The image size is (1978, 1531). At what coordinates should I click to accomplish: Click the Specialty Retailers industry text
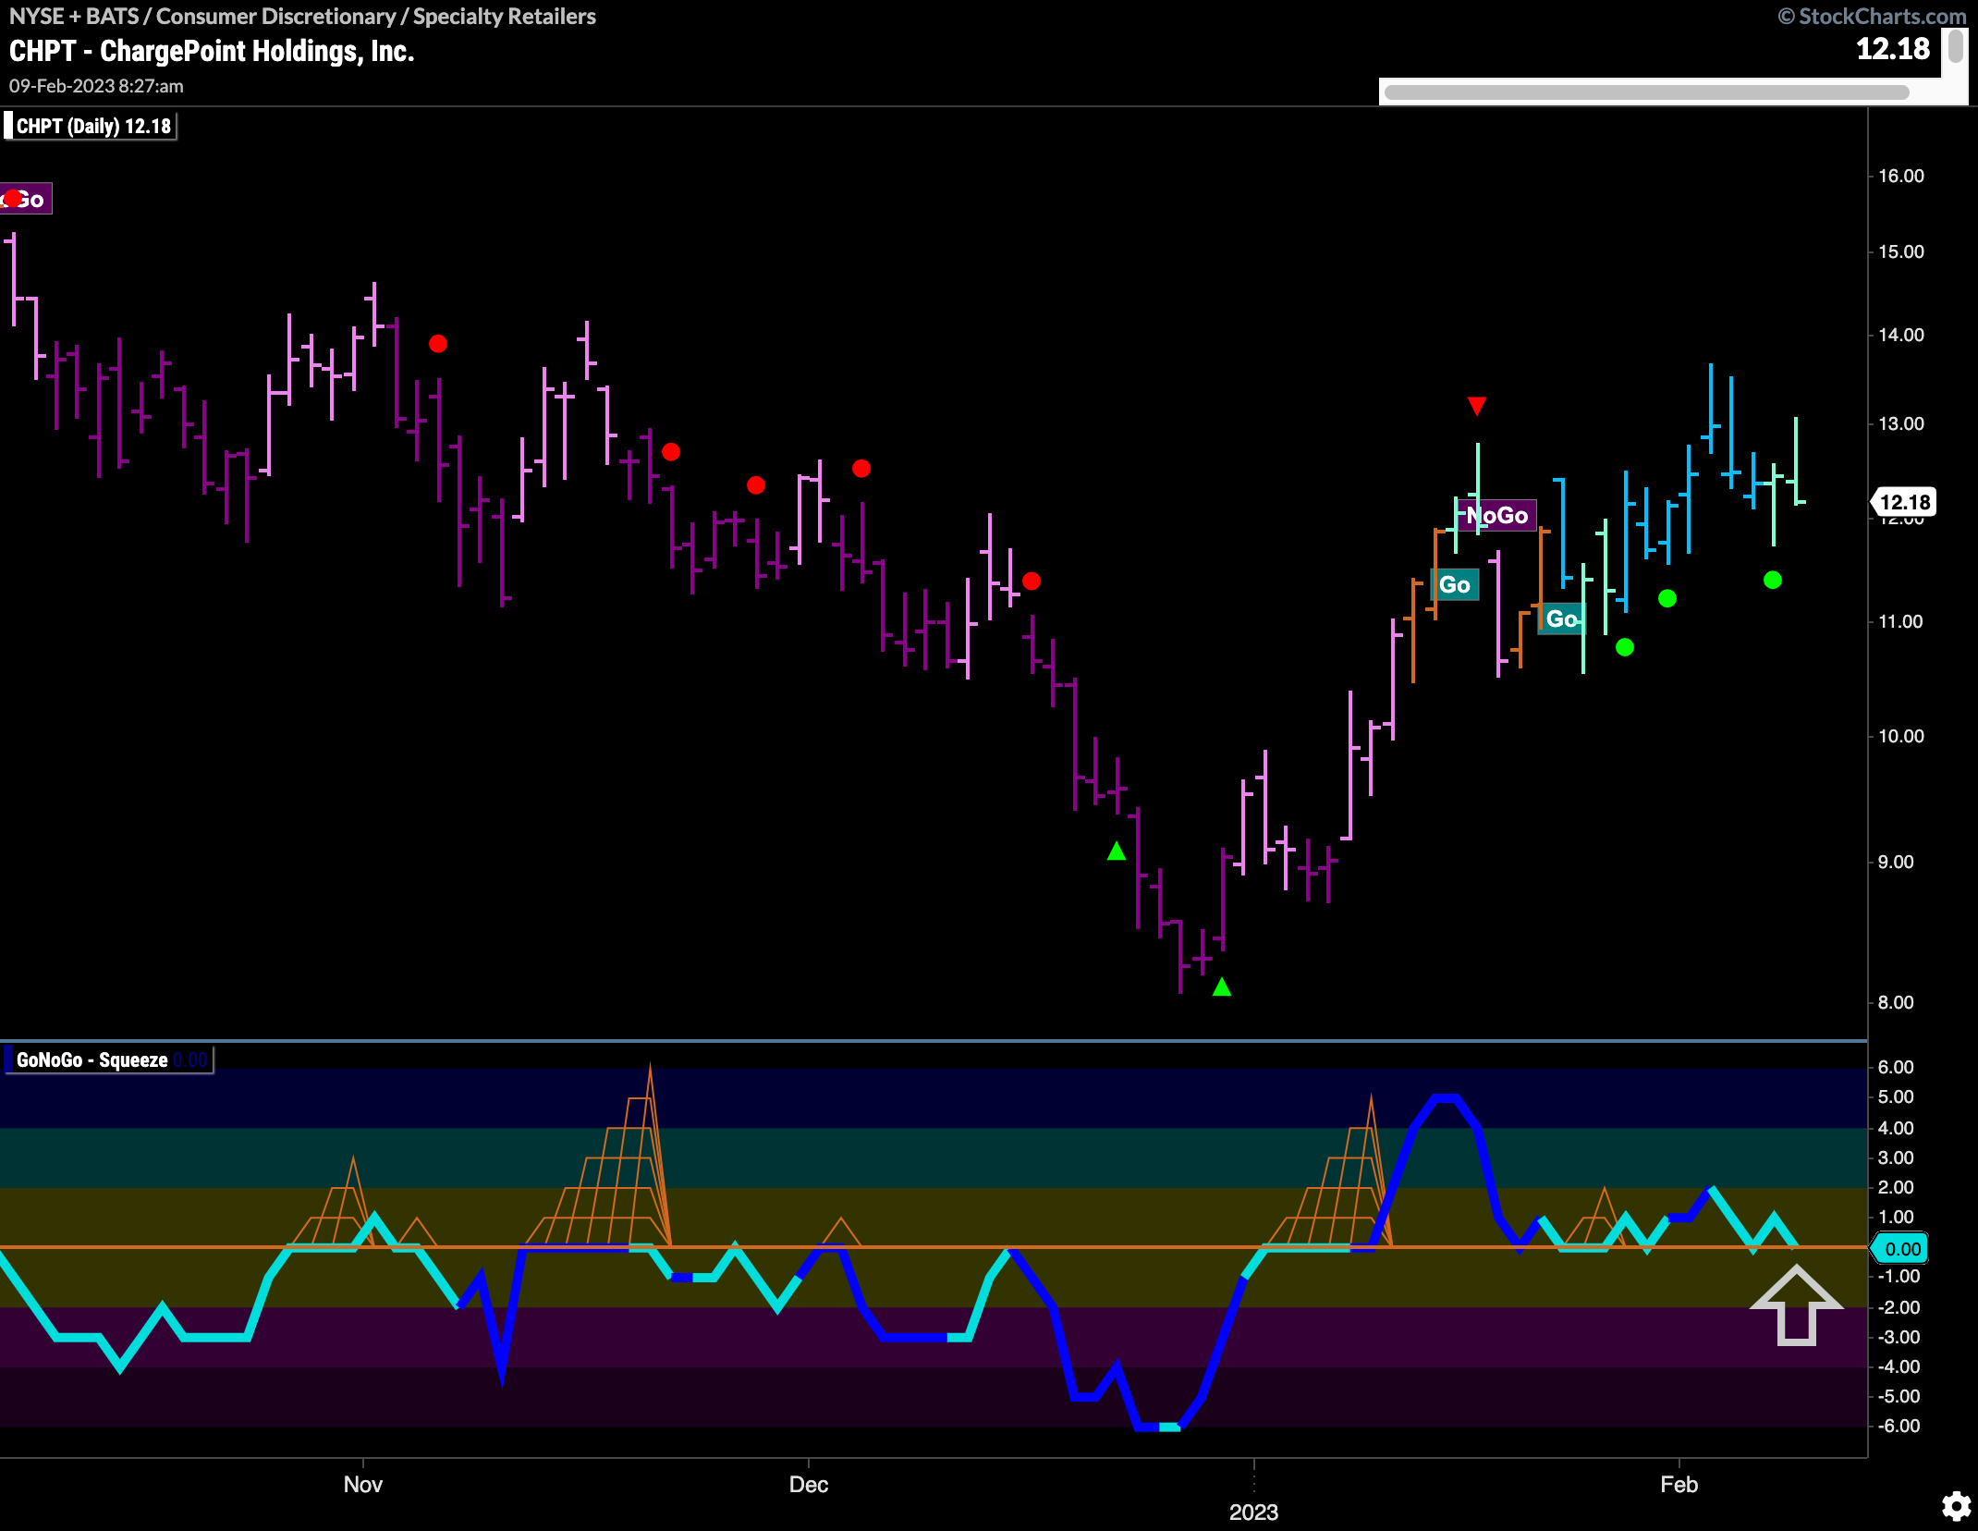(505, 16)
